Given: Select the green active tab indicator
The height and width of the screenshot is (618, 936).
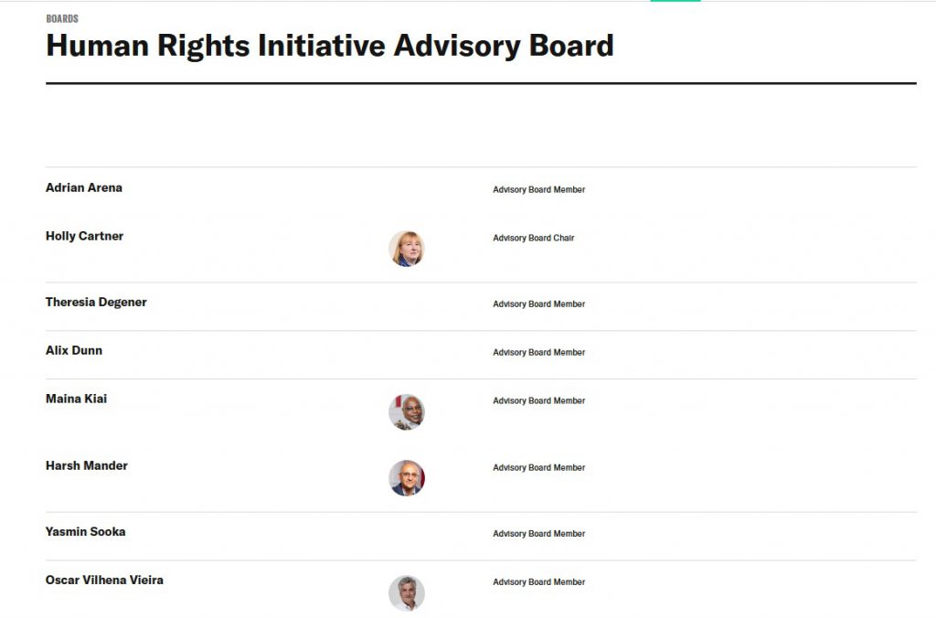Looking at the screenshot, I should click(675, 1).
